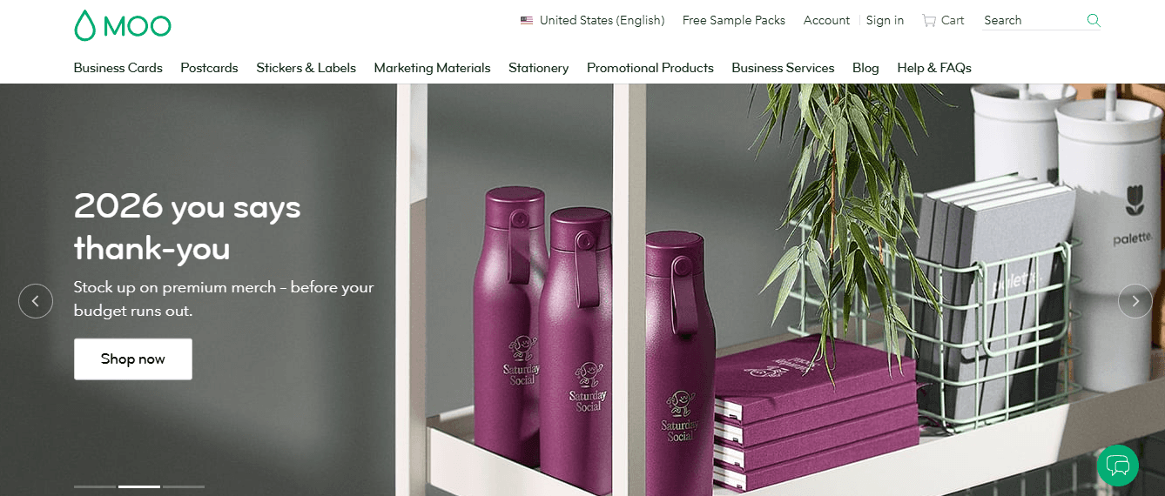This screenshot has width=1165, height=496.
Task: Expand the Marketing Materials menu
Action: click(432, 68)
